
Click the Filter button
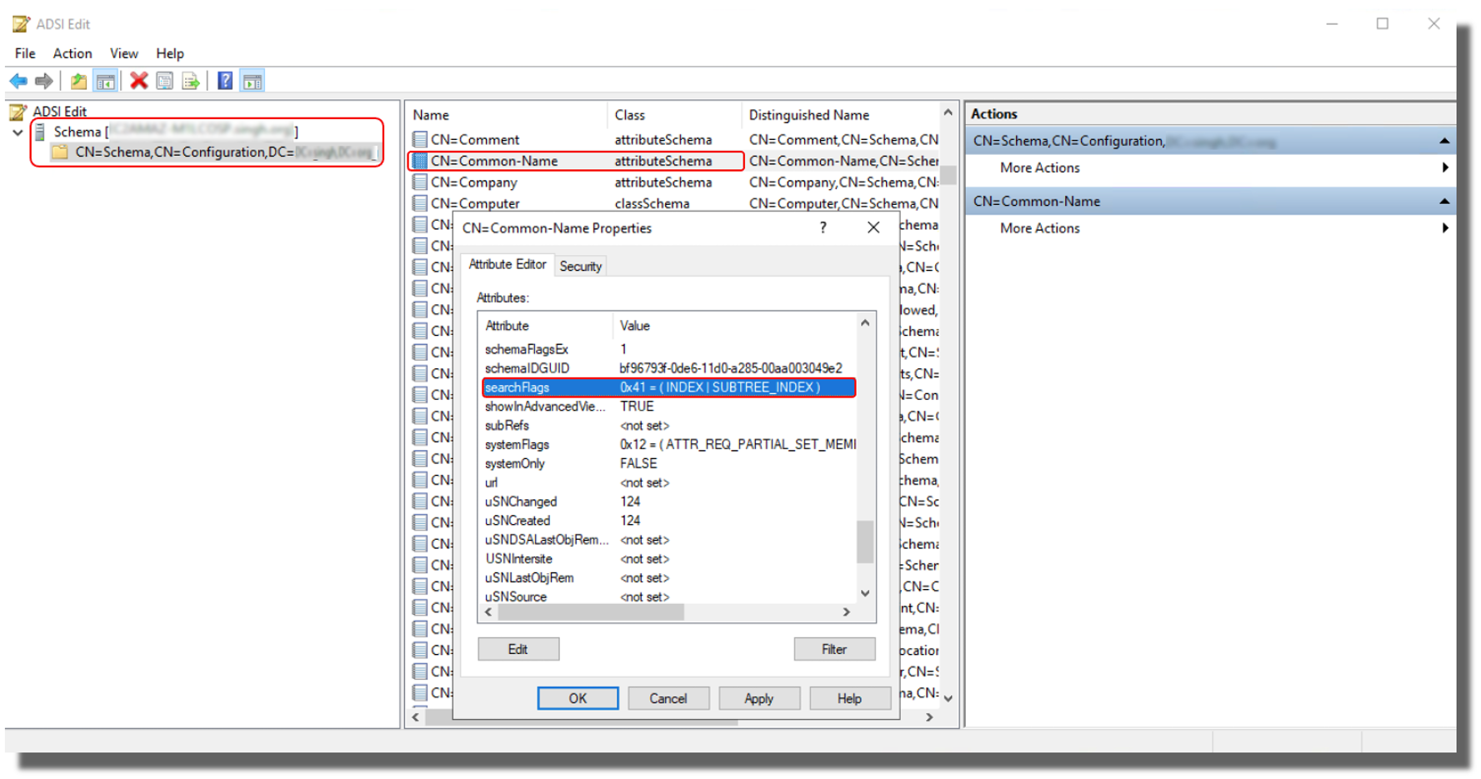coord(833,648)
